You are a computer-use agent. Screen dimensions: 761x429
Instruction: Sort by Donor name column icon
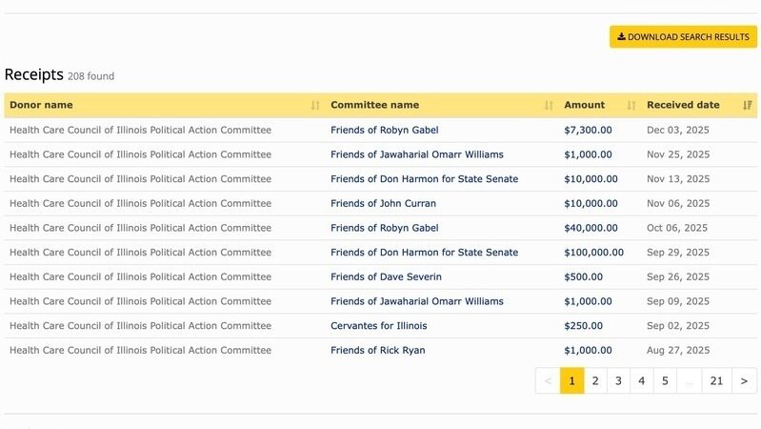click(x=315, y=105)
